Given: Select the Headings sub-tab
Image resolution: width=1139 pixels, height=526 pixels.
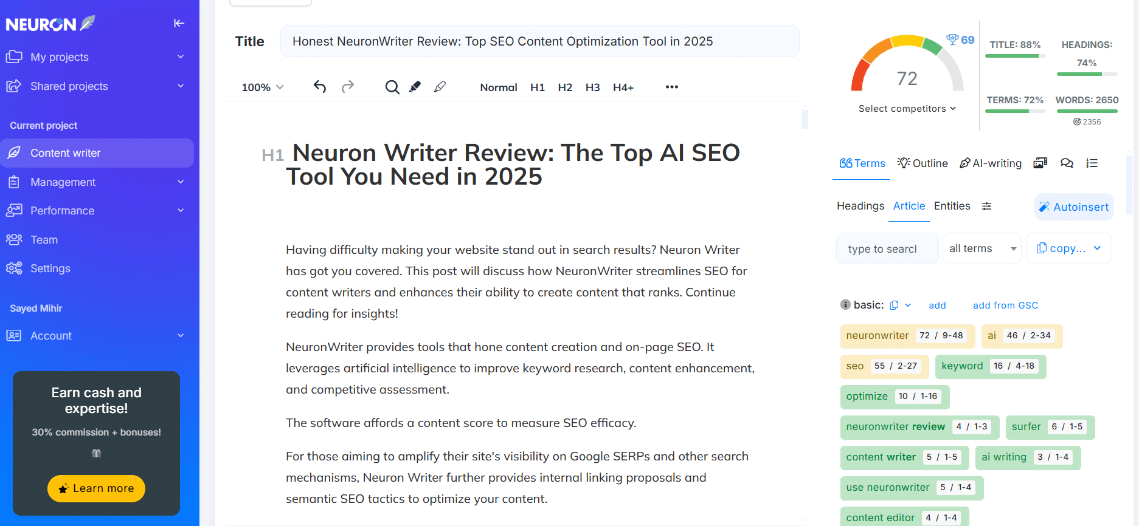Looking at the screenshot, I should 860,206.
